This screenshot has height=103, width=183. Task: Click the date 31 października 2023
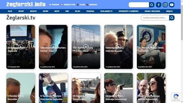tap(47, 67)
